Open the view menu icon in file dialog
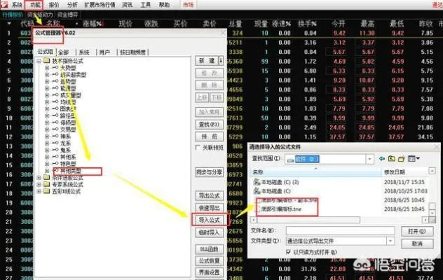The image size is (443, 280). (414, 159)
